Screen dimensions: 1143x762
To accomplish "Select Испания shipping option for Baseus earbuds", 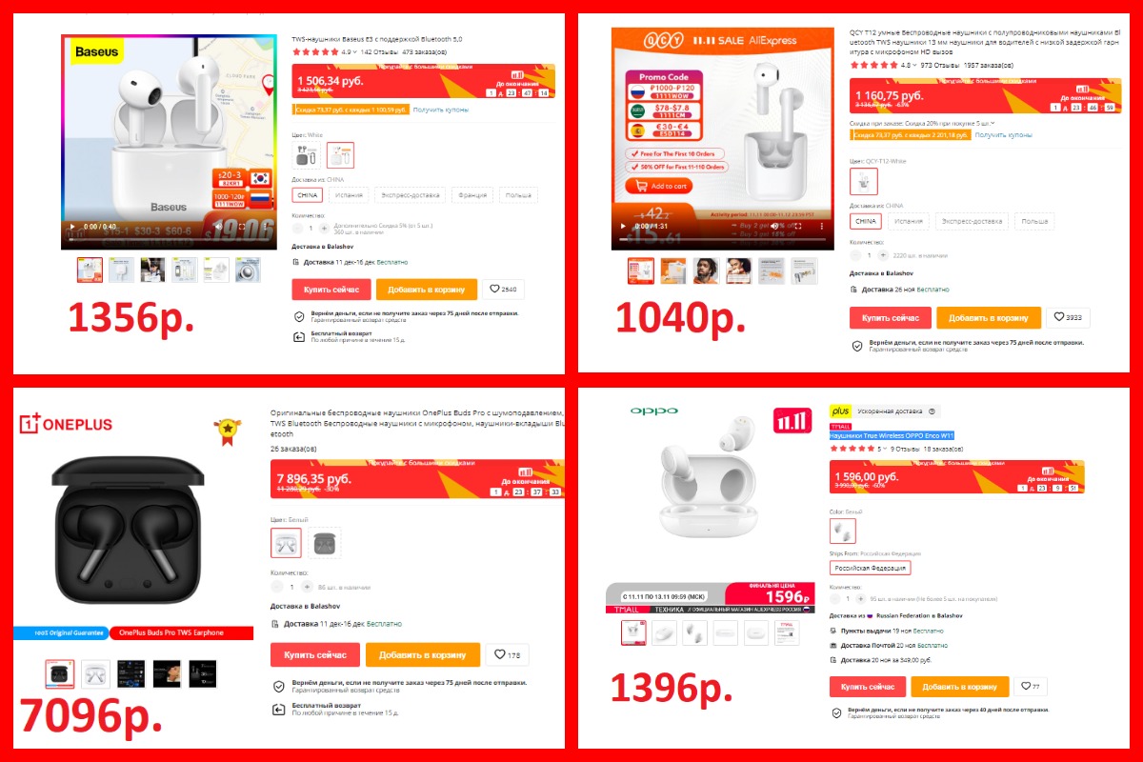I will (x=349, y=195).
